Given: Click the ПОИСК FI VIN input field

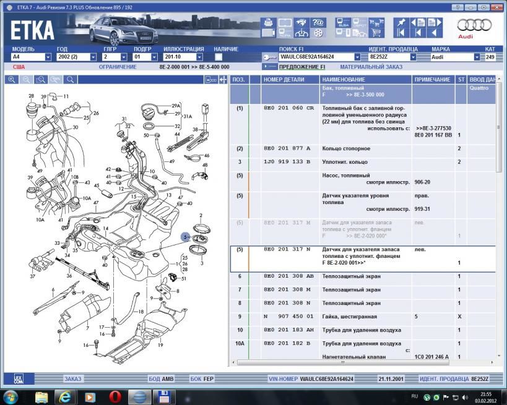Looking at the screenshot, I should pyautogui.click(x=316, y=57).
